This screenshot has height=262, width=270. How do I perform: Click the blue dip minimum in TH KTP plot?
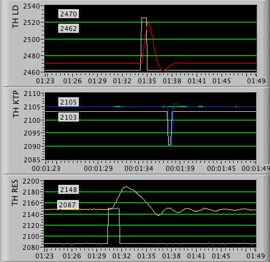tap(171, 147)
